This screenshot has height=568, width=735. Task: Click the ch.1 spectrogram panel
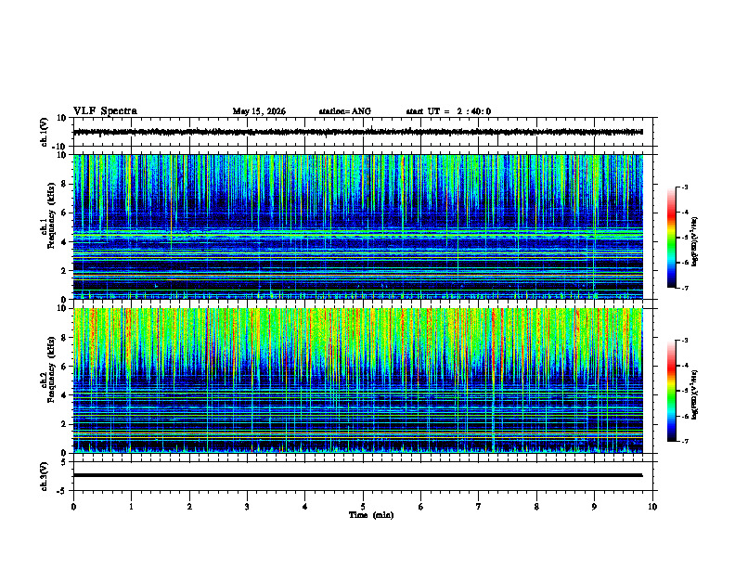click(x=358, y=226)
